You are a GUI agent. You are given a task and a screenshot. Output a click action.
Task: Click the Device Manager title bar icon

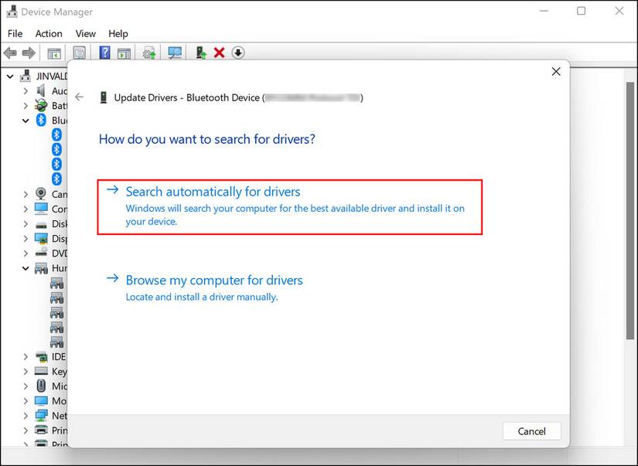[x=12, y=12]
